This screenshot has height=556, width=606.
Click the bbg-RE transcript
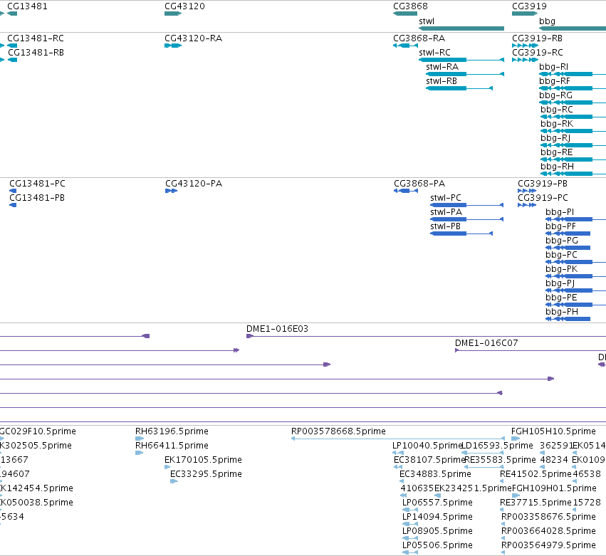pos(557,152)
